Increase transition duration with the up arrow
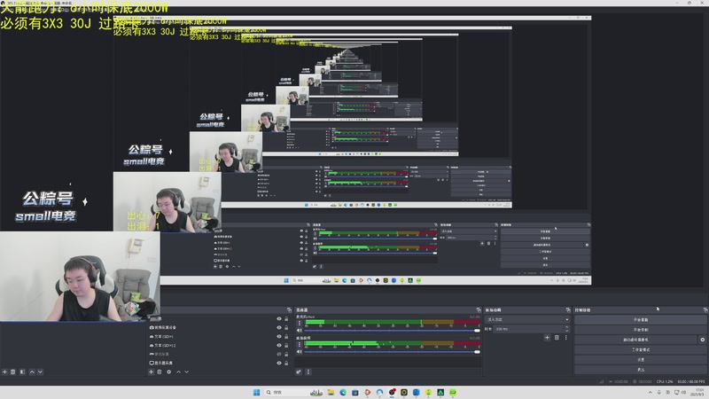The width and height of the screenshot is (709, 399). (x=567, y=327)
